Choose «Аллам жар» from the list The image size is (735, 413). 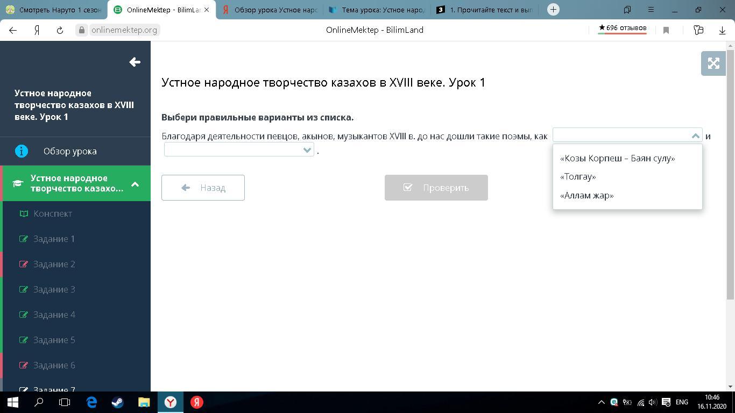pyautogui.click(x=586, y=195)
